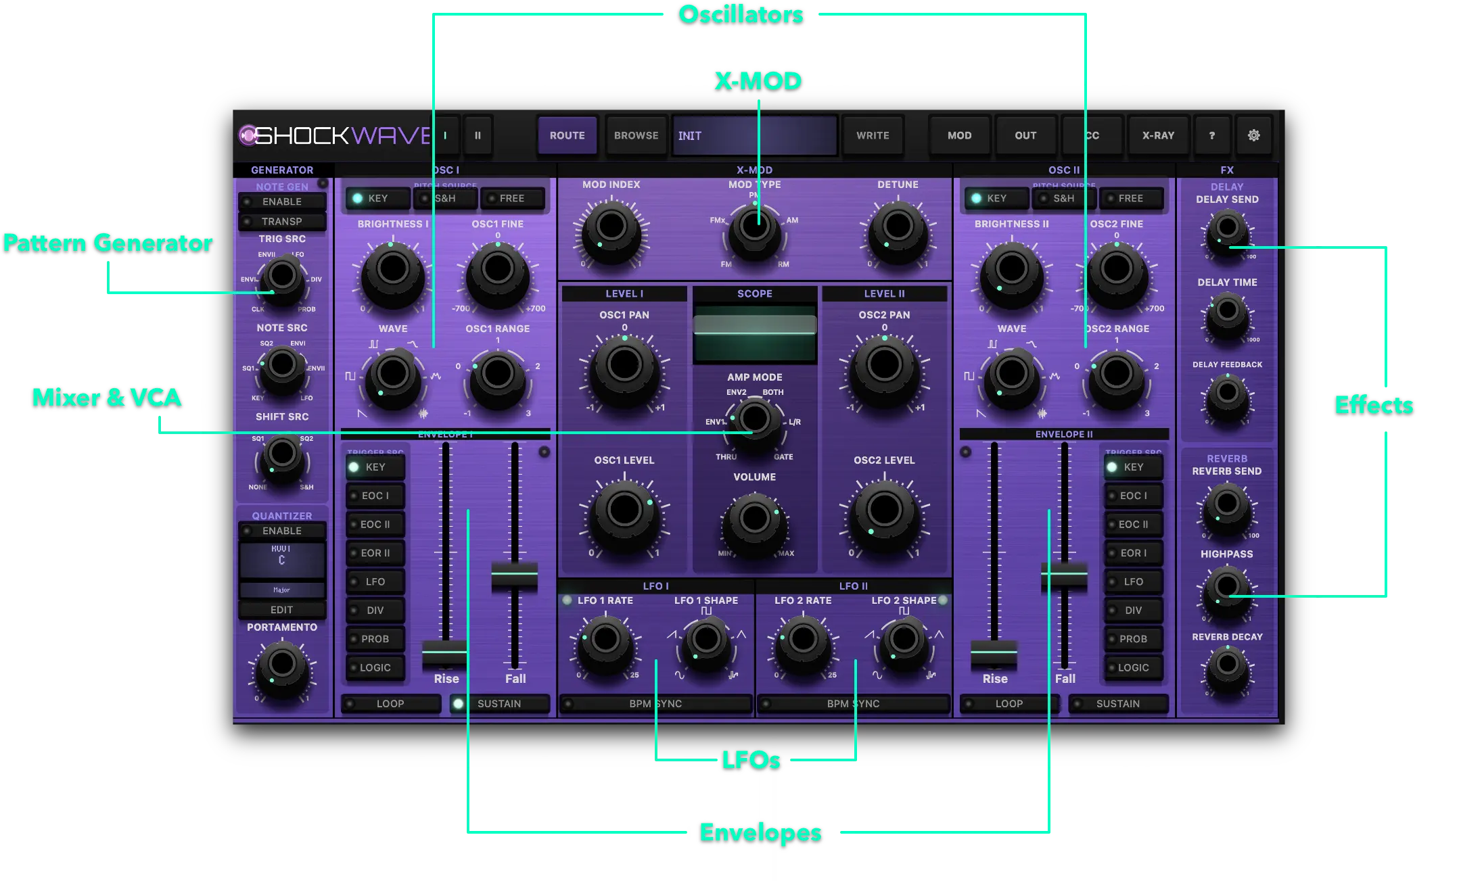Click the REVERB DECAY knob

tap(1227, 667)
